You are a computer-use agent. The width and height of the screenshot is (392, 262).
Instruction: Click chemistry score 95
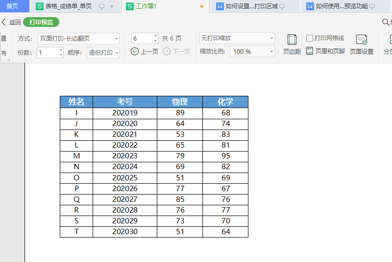click(x=225, y=156)
